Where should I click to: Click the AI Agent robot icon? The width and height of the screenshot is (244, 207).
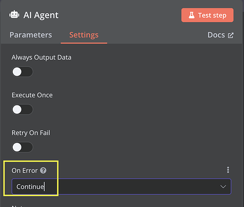[x=14, y=15]
